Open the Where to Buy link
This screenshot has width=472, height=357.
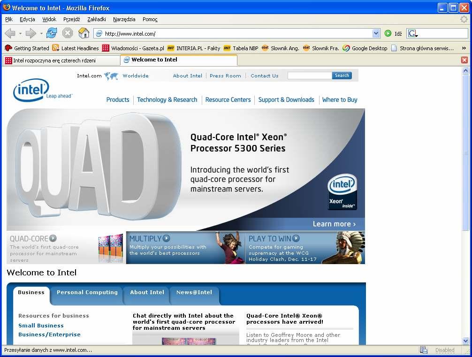point(340,99)
